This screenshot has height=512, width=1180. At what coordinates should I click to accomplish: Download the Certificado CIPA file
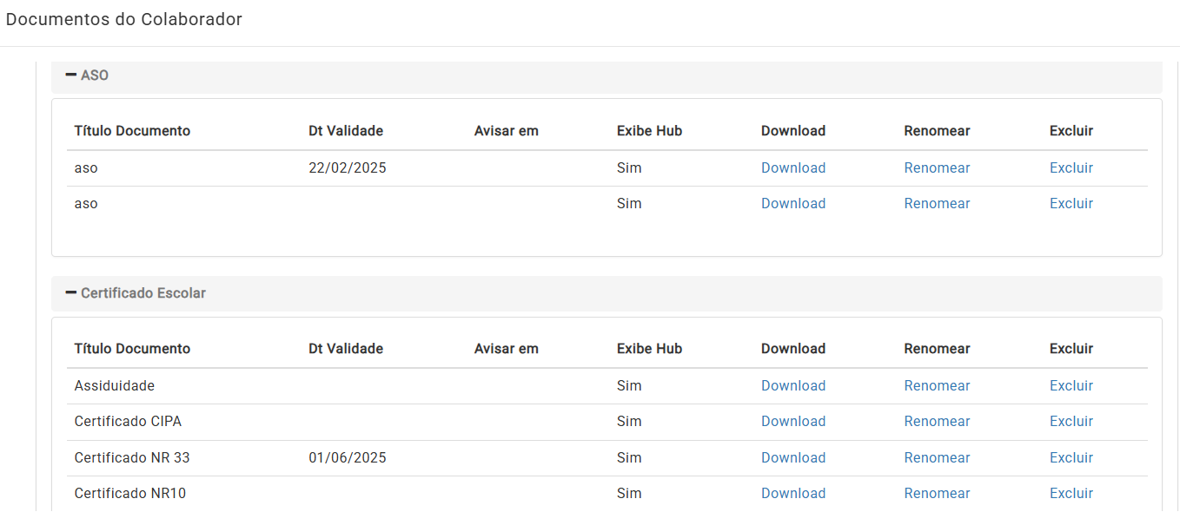pyautogui.click(x=793, y=422)
